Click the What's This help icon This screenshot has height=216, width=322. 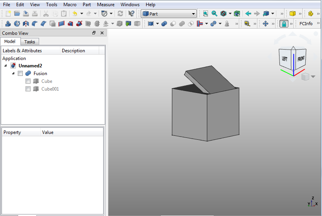click(x=131, y=14)
